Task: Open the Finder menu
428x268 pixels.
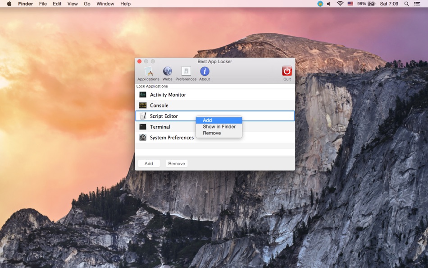Action: [25, 4]
